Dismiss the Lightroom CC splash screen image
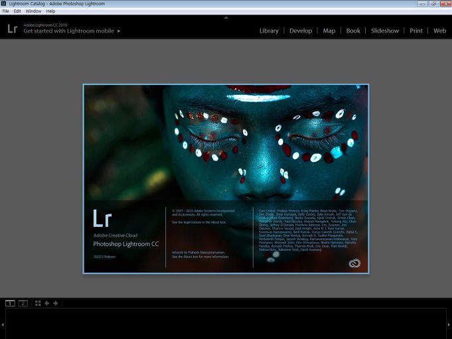Image resolution: width=452 pixels, height=339 pixels. [226, 178]
